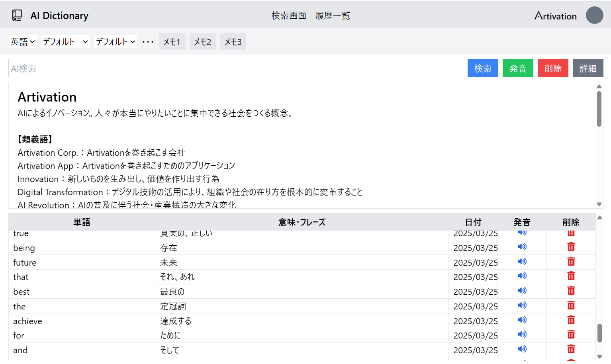
Task: Click the red 削除 button
Action: (553, 68)
